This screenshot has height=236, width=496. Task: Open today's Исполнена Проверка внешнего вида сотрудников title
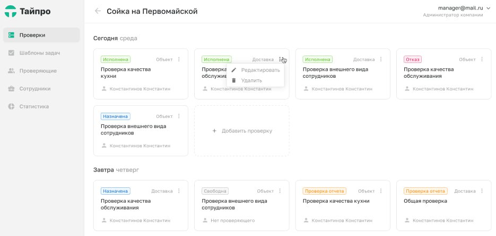335,72
